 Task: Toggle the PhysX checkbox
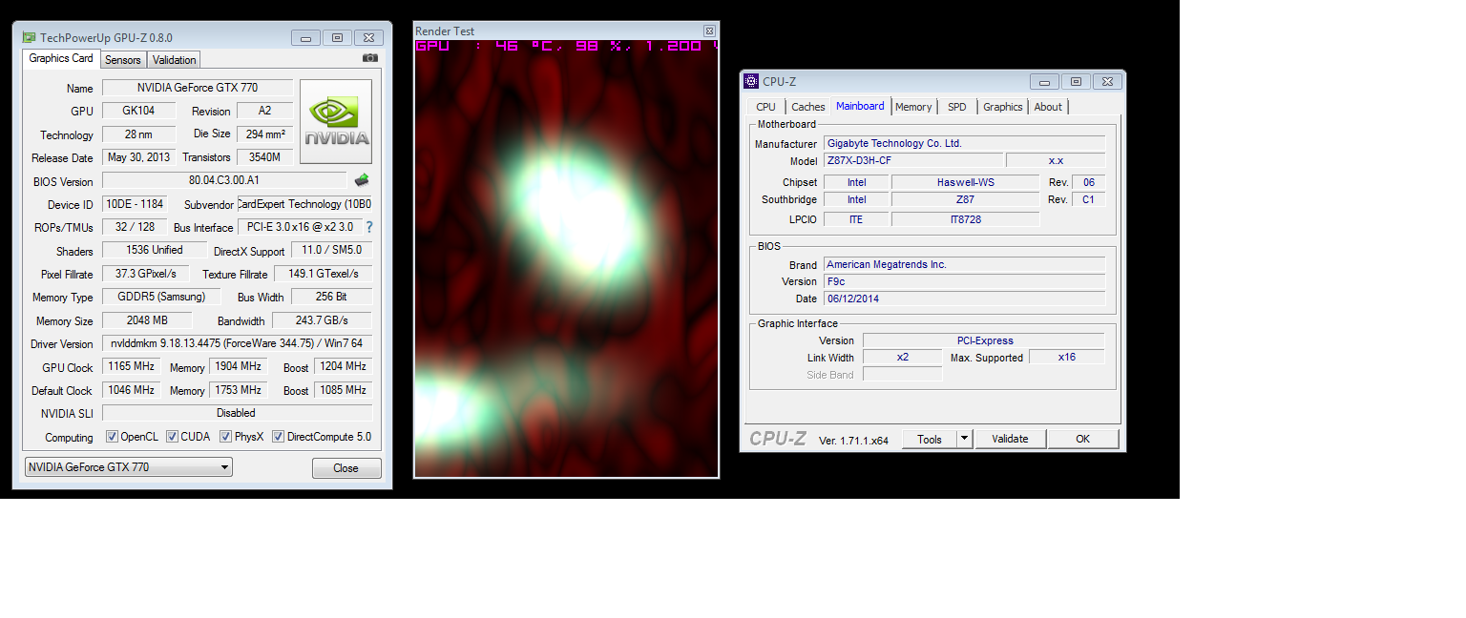[x=225, y=437]
